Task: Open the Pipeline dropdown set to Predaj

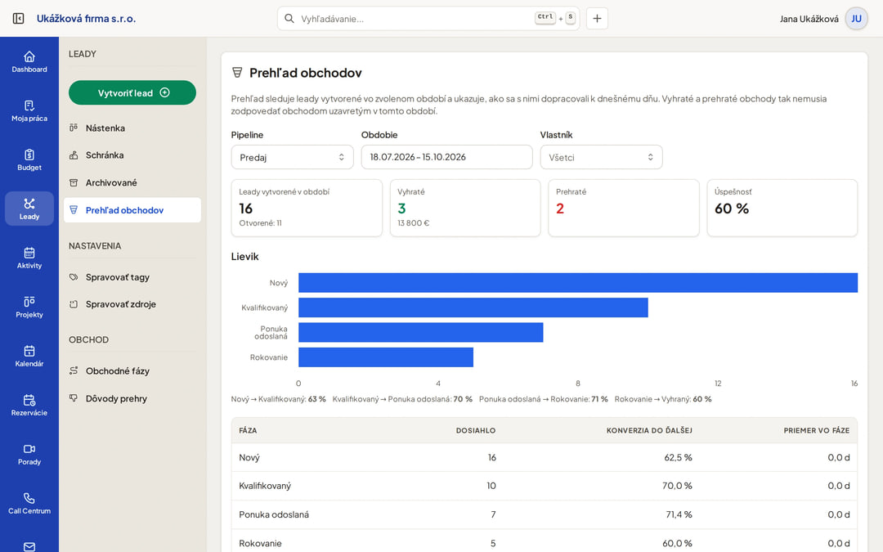Action: point(292,157)
